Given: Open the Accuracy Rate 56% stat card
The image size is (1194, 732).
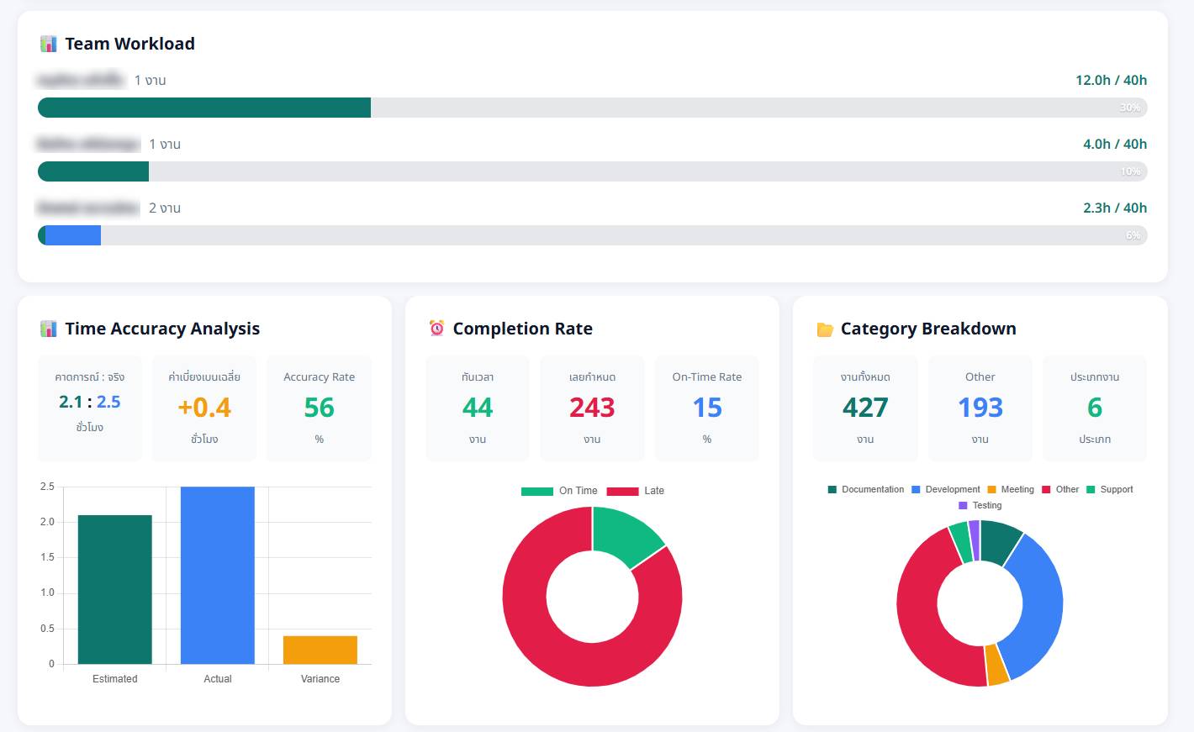Looking at the screenshot, I should pos(319,408).
